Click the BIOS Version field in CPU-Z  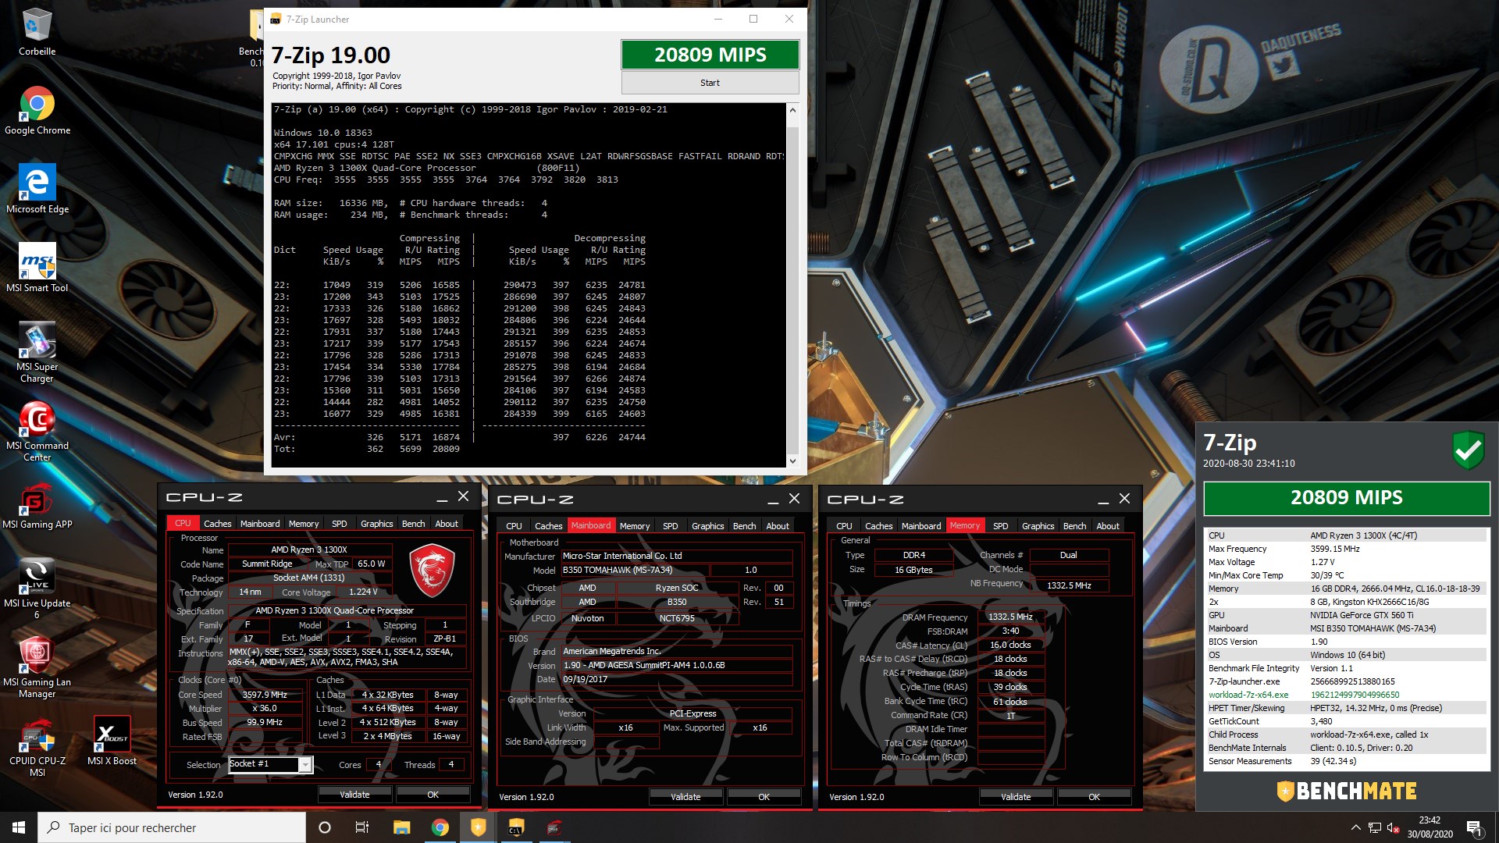676,666
